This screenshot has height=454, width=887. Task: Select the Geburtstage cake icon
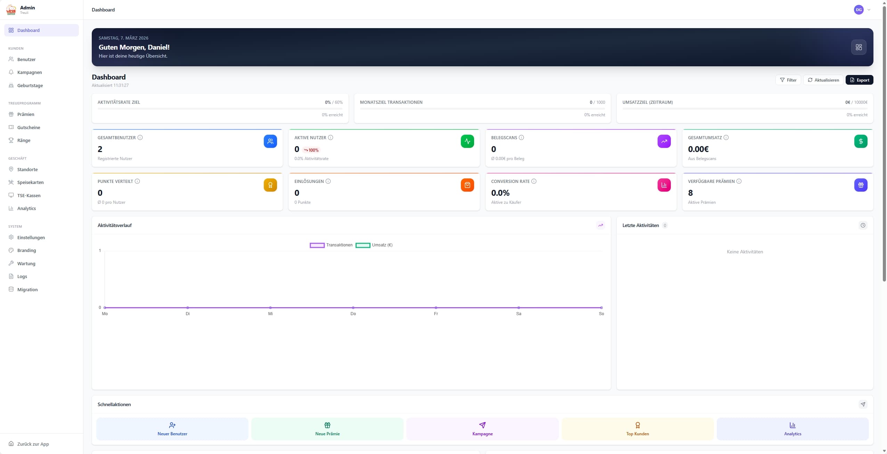11,85
